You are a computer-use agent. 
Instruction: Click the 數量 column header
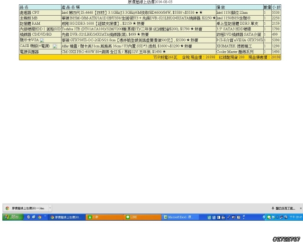tap(267, 8)
